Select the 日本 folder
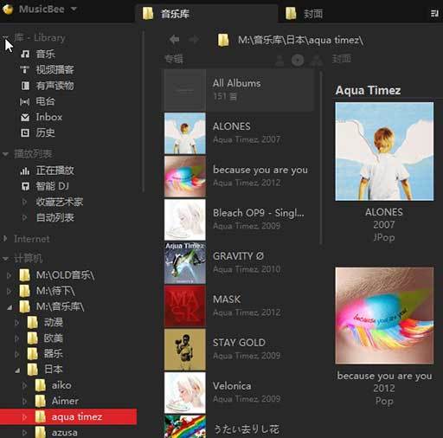The image size is (443, 438). click(54, 370)
